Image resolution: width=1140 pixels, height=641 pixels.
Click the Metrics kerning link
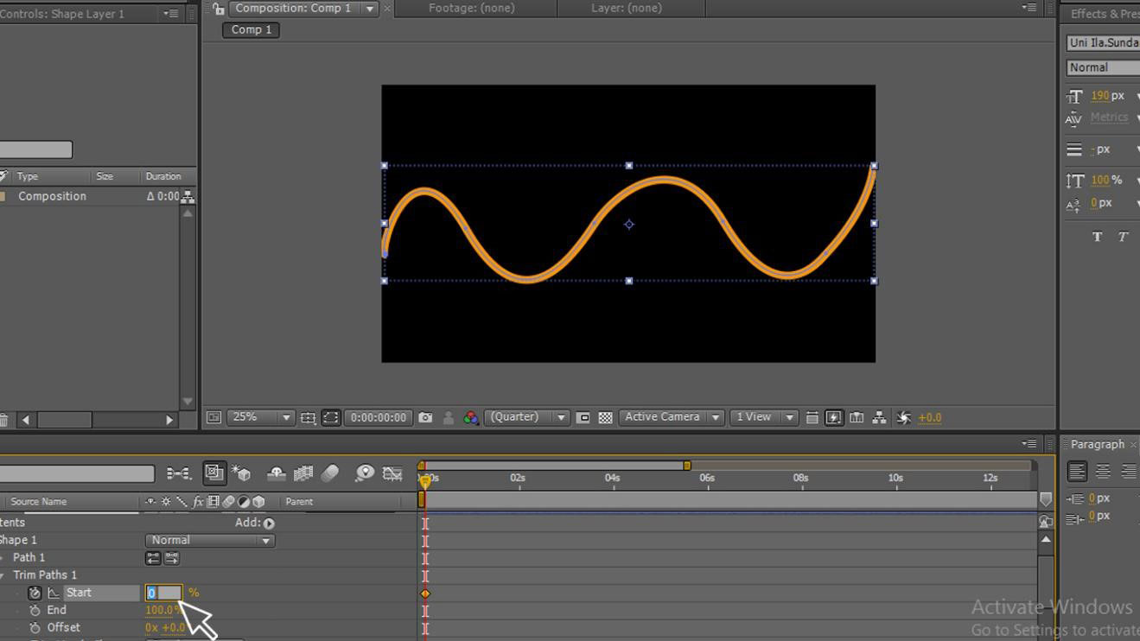[x=1109, y=117]
